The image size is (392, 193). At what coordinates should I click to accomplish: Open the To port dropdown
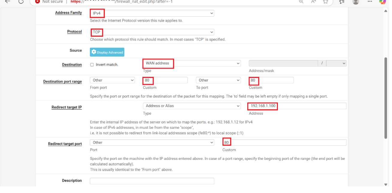coord(218,80)
